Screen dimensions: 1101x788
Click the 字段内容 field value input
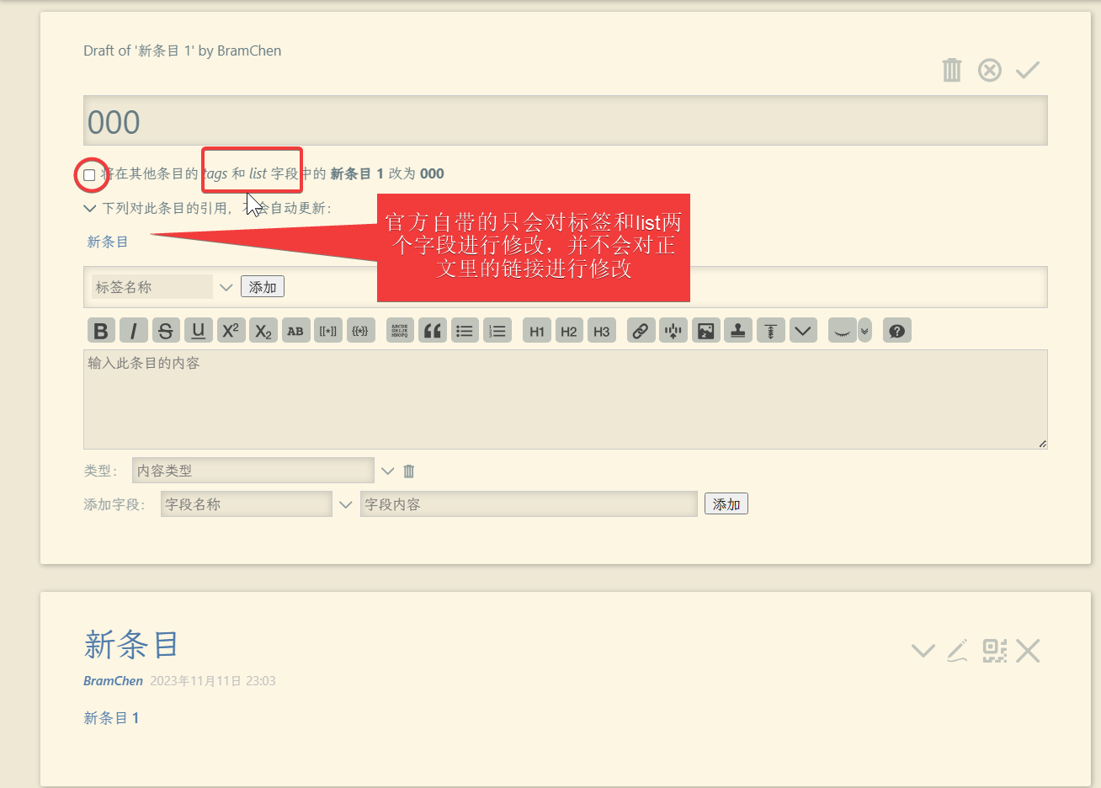coord(529,504)
